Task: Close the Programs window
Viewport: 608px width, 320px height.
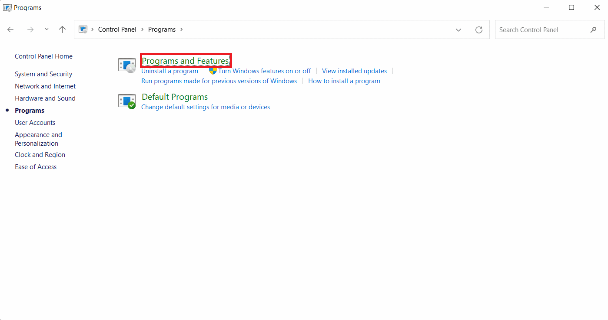Action: click(x=597, y=7)
